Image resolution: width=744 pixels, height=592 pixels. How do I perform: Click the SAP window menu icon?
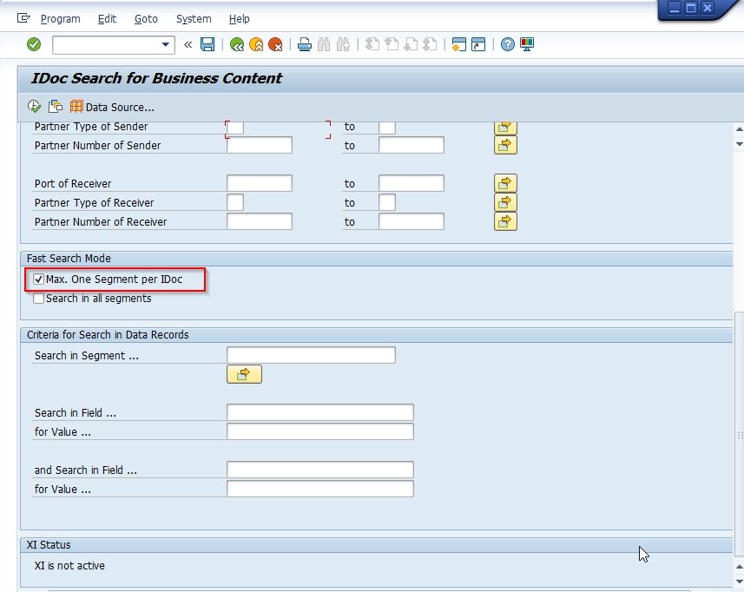[23, 18]
